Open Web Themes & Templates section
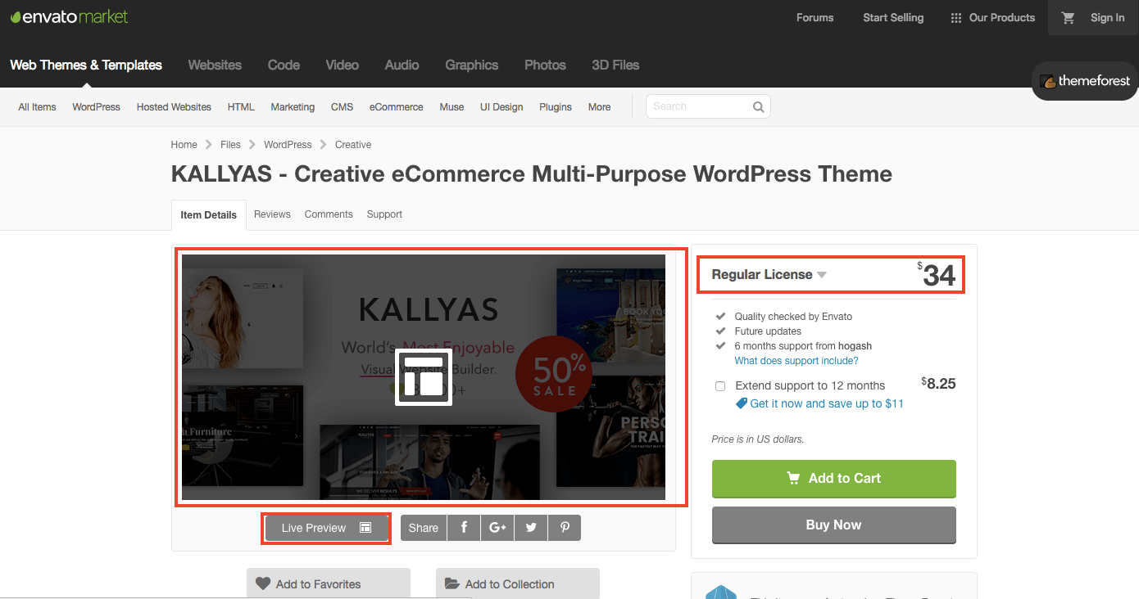The width and height of the screenshot is (1139, 599). click(x=86, y=65)
